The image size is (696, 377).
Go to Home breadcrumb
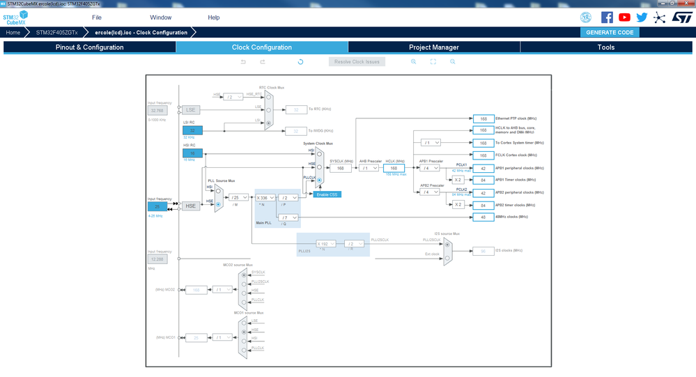coord(13,33)
